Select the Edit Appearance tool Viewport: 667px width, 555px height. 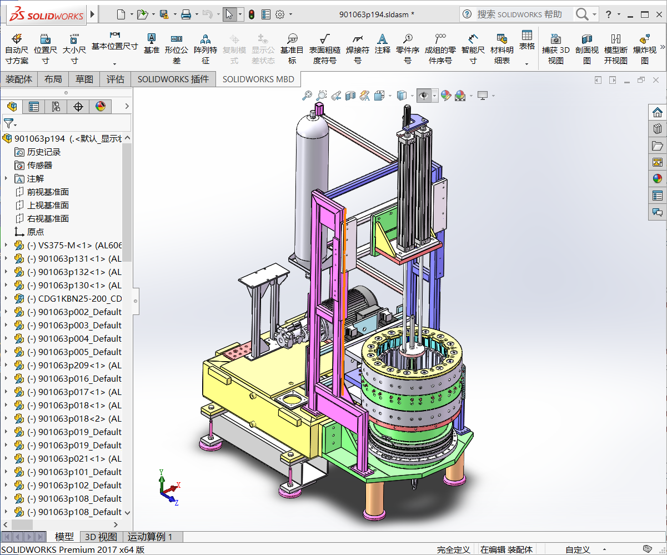point(446,95)
